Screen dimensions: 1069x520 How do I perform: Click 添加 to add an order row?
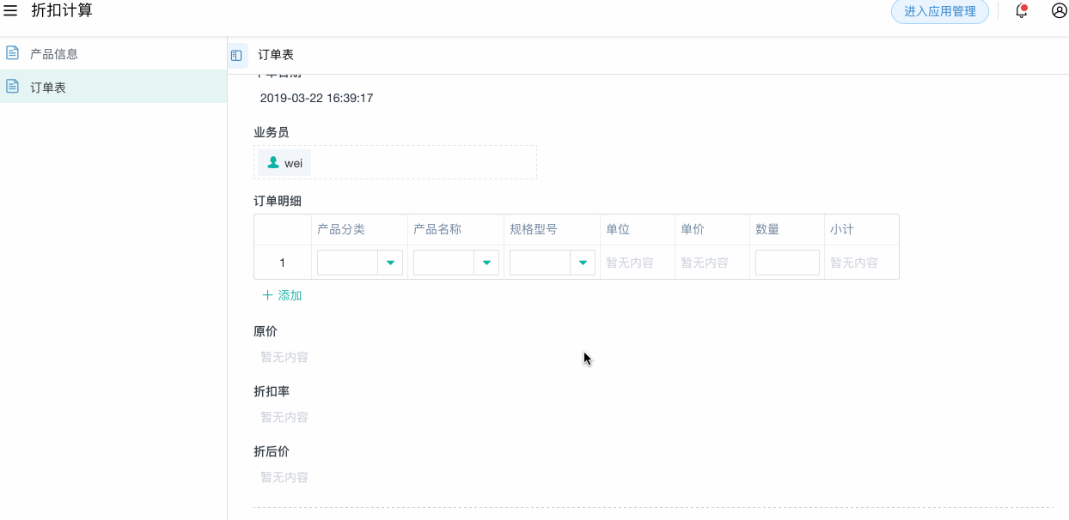[290, 295]
